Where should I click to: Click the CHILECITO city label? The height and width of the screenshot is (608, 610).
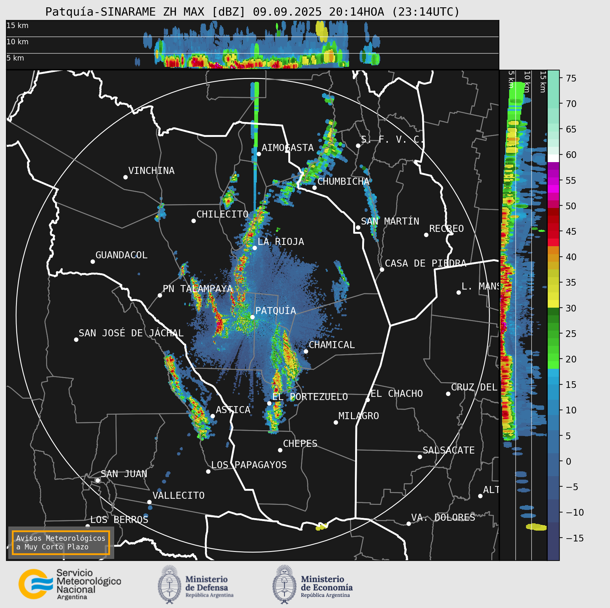222,214
